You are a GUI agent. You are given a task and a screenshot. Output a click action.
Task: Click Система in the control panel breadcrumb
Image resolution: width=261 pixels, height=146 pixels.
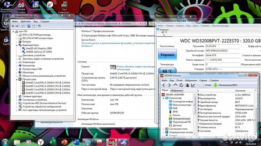126,23
